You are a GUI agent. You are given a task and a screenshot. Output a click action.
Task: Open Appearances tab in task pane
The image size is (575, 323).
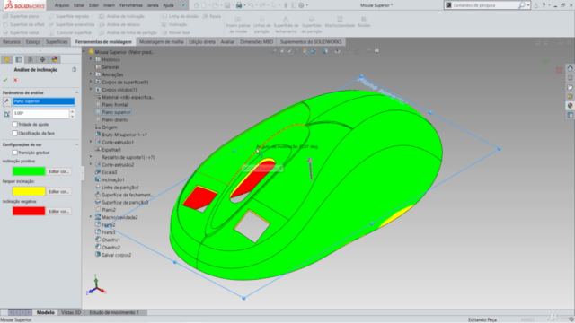point(570,106)
